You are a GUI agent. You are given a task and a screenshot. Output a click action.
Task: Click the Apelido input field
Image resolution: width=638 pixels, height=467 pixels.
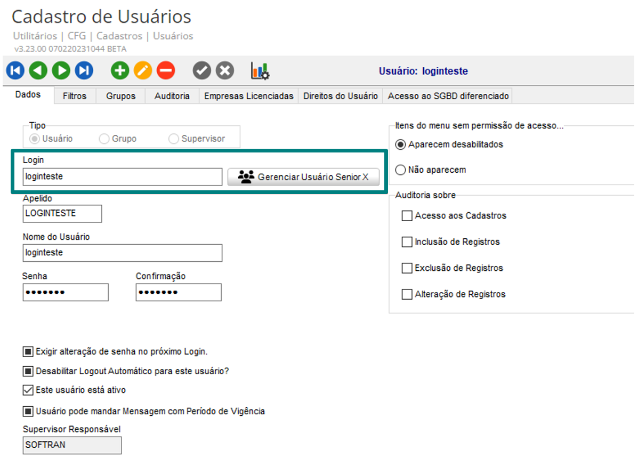[x=62, y=214]
